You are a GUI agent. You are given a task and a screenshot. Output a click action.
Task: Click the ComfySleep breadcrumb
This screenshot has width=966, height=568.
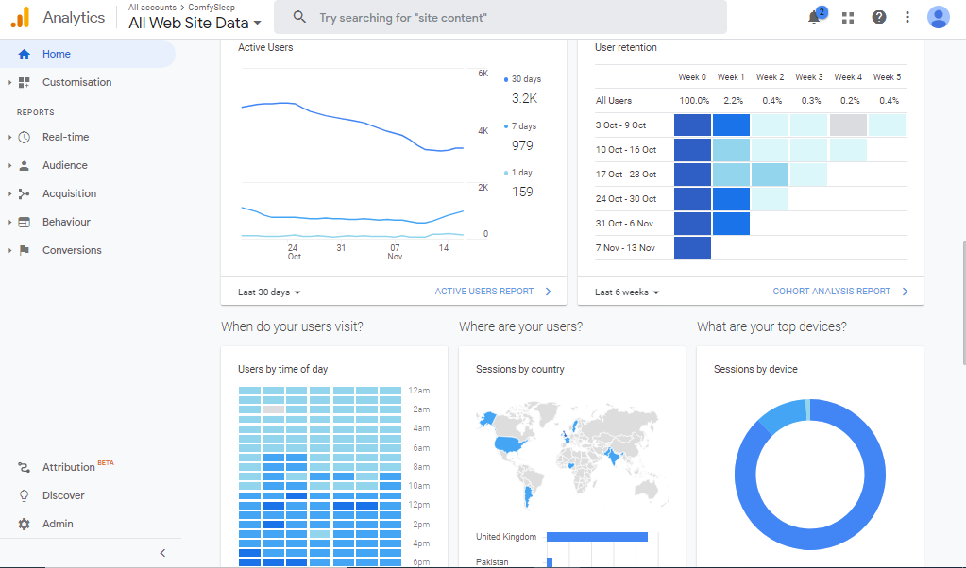pos(212,8)
